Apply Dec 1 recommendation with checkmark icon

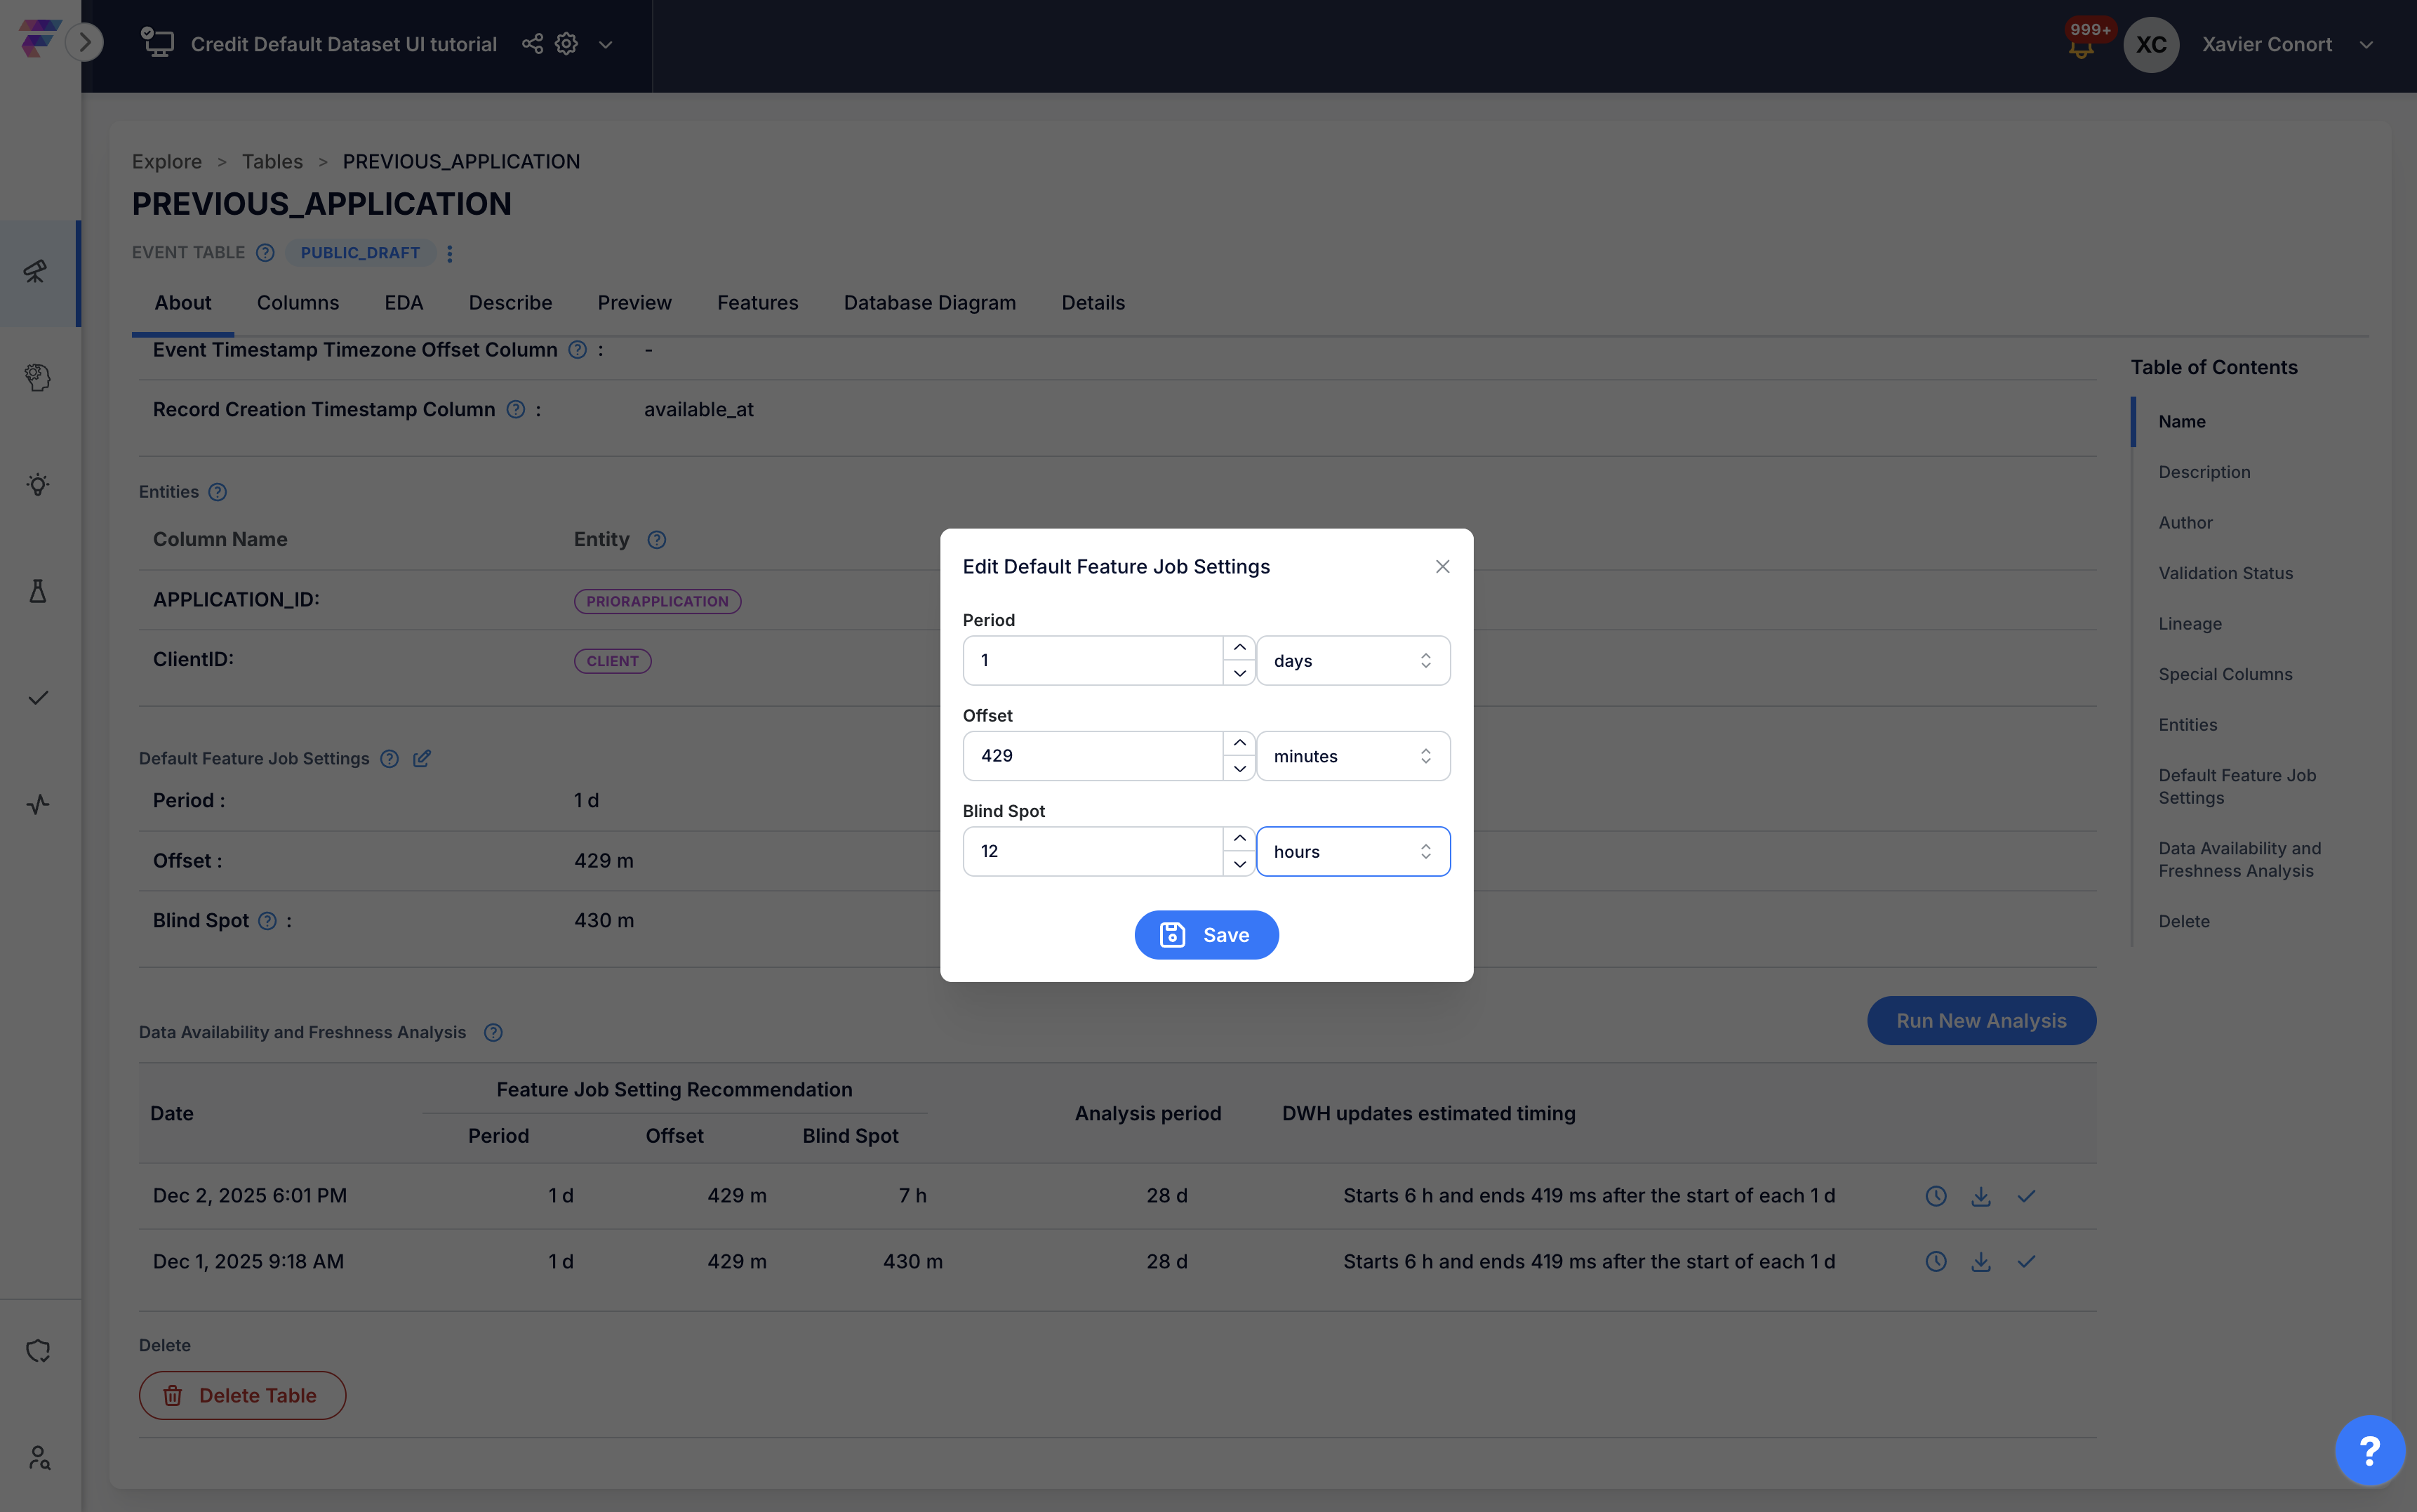(2025, 1262)
